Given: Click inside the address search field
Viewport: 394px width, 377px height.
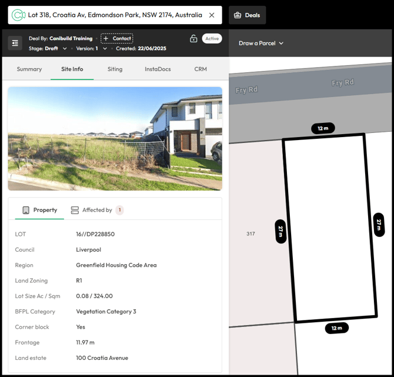Looking at the screenshot, I should coord(115,15).
